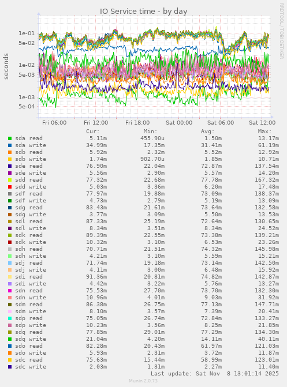Select the 'sdd write' legend label
Viewport: 287px width, 387px height.
click(x=31, y=187)
